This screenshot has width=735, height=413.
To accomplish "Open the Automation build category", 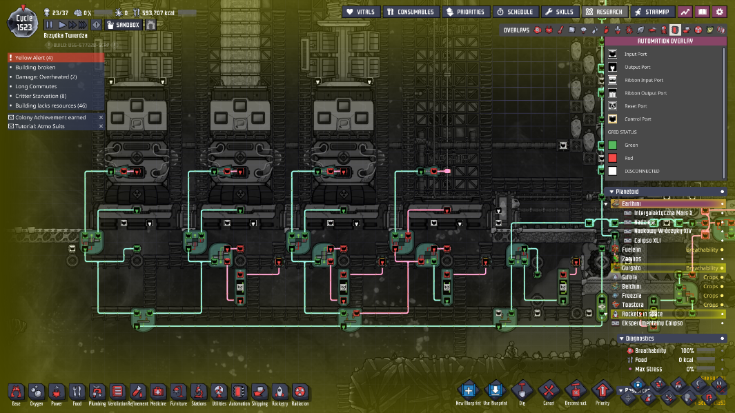I will pyautogui.click(x=239, y=394).
